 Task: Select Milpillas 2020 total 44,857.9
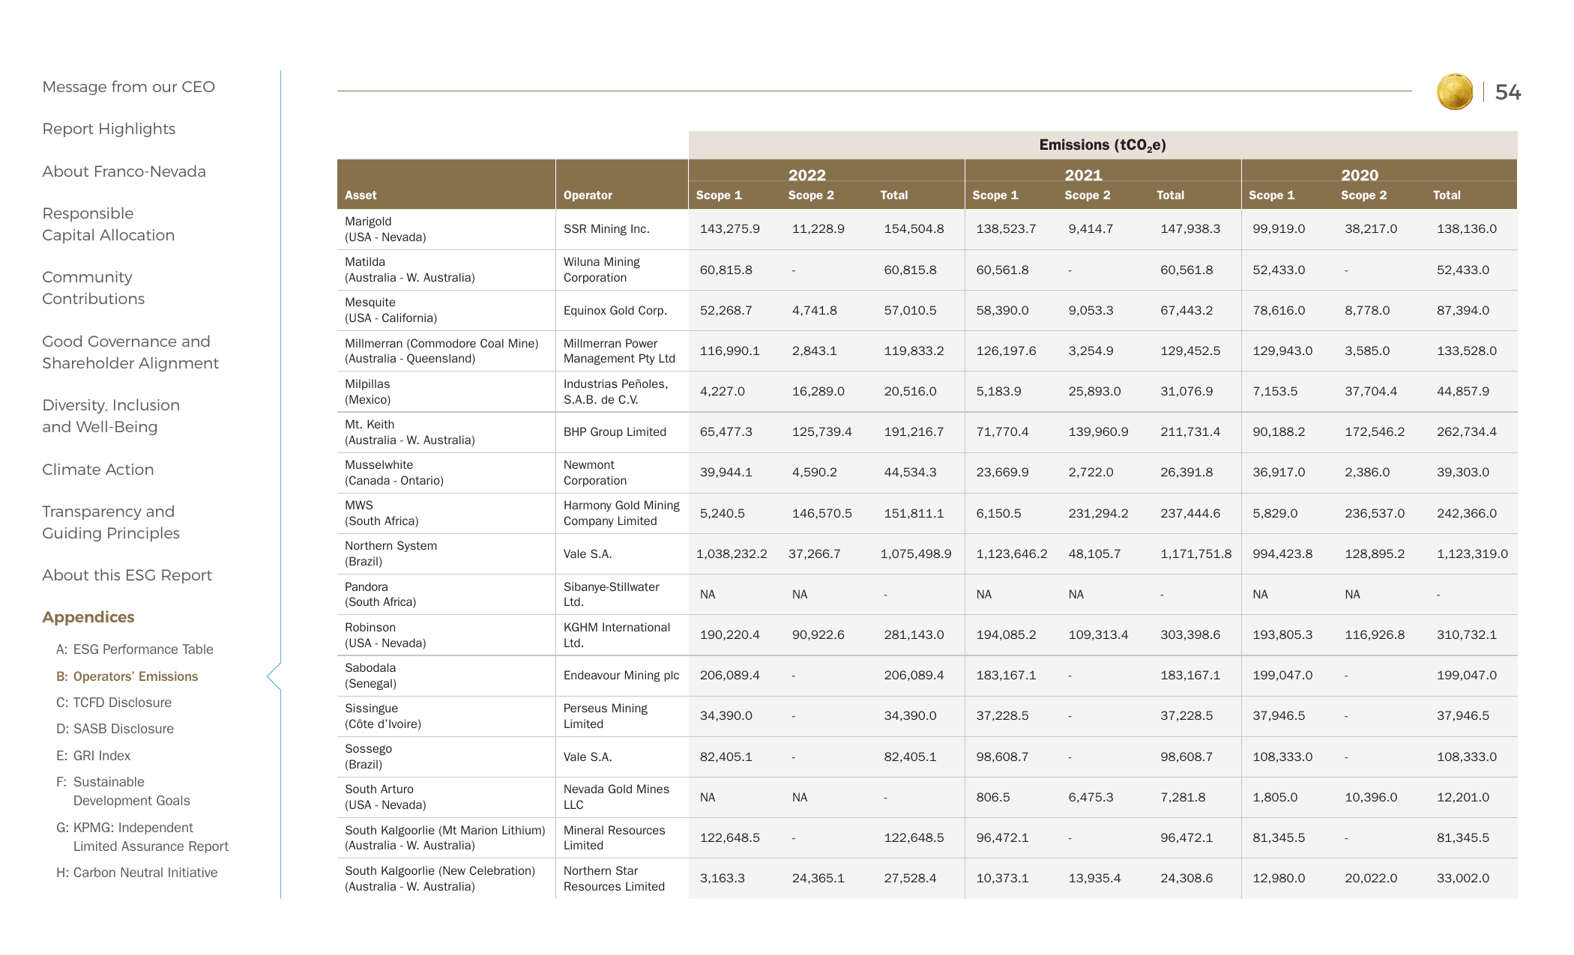tap(1462, 392)
